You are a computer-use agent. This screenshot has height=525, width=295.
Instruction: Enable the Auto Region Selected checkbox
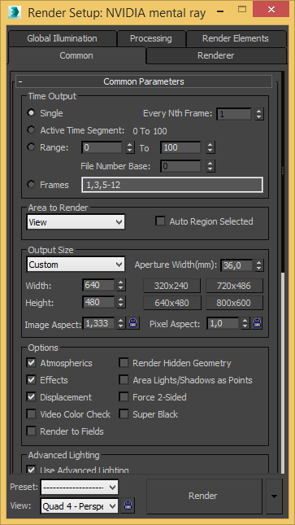[x=161, y=221]
